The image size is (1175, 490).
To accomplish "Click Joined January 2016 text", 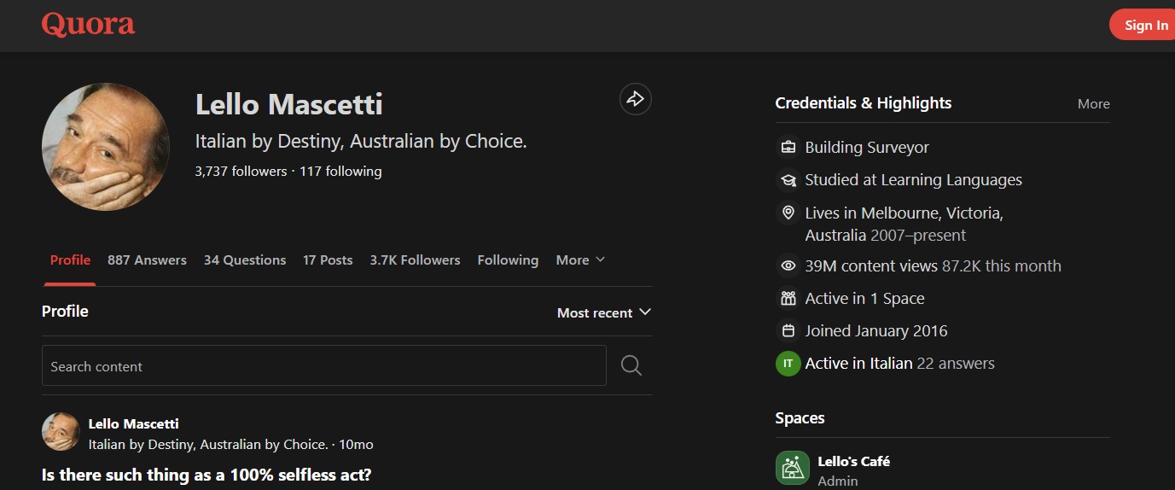I will (x=876, y=331).
